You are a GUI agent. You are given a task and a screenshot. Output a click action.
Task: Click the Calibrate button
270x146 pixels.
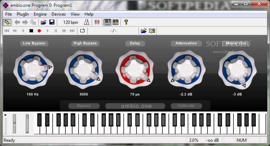click(186, 106)
